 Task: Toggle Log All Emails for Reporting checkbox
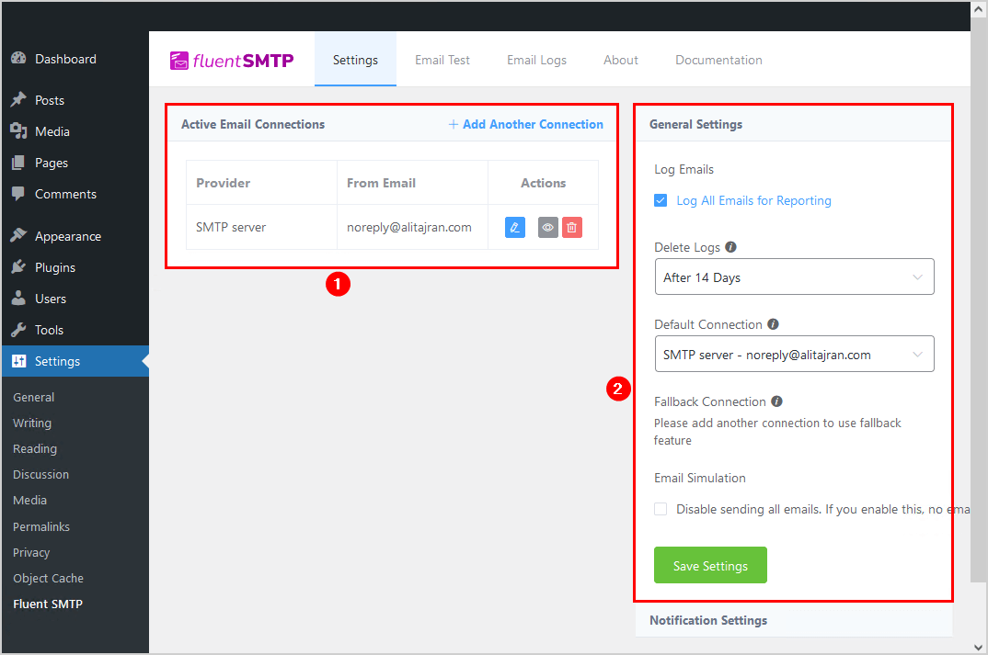(x=661, y=200)
